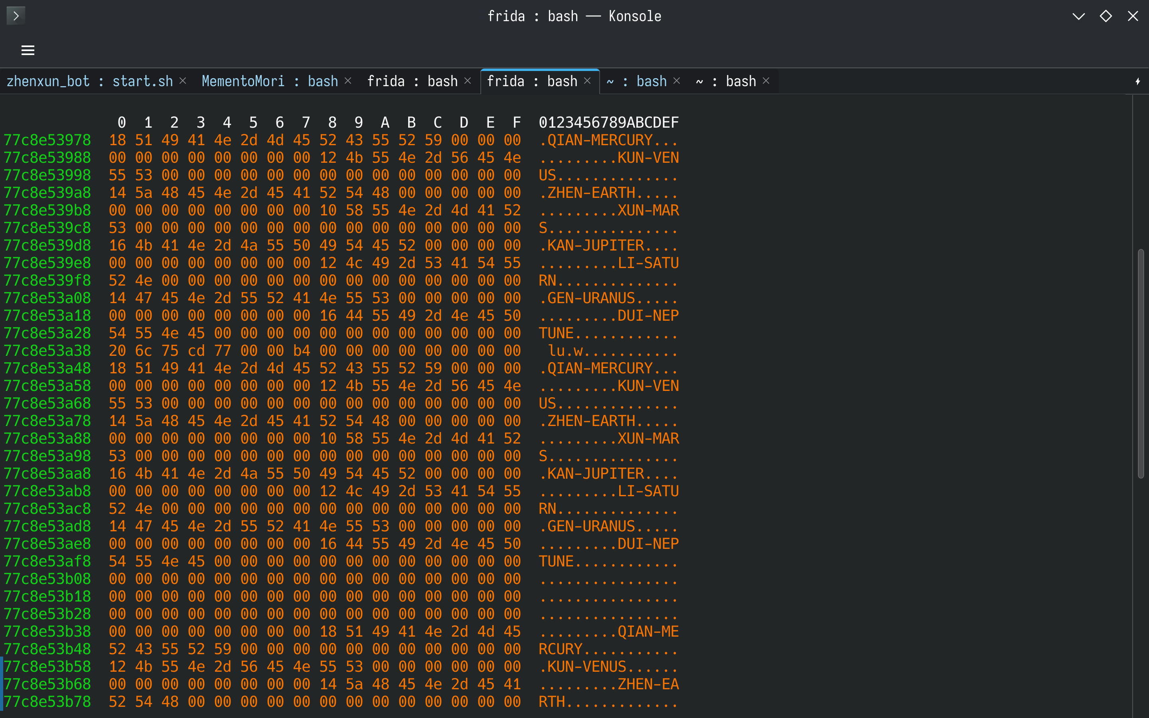This screenshot has width=1149, height=718.
Task: Switch to zhenxun_bot start.sh tab
Action: tap(89, 81)
